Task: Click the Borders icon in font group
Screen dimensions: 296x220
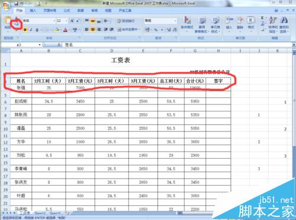Action: click(x=47, y=30)
